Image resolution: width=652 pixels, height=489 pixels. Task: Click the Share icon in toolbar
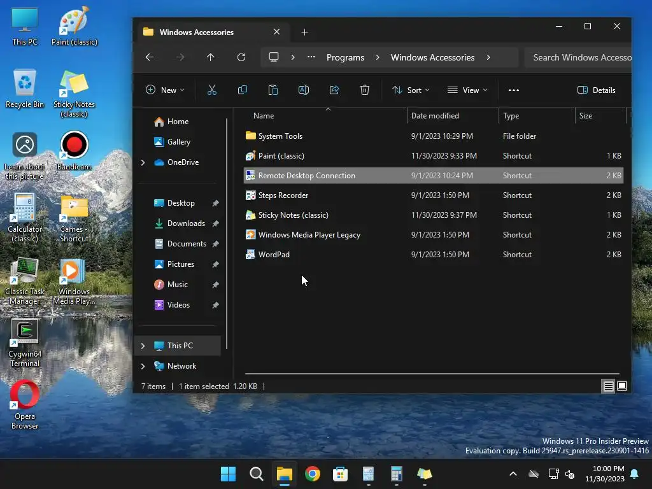[334, 90]
